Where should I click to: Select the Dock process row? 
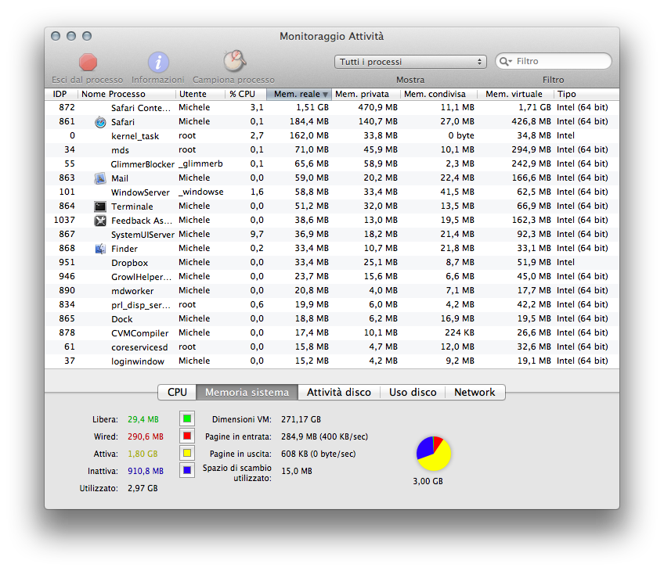pyautogui.click(x=331, y=319)
